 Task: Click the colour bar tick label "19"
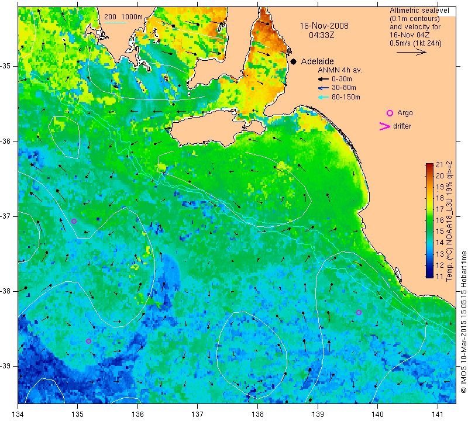(440, 187)
